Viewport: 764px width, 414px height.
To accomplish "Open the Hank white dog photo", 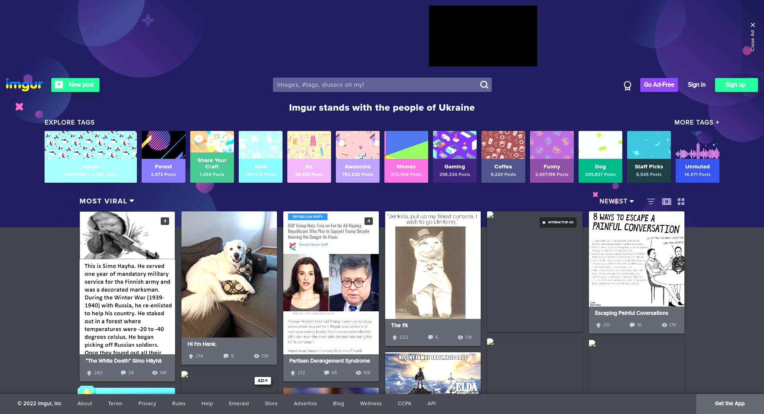I will click(x=229, y=275).
